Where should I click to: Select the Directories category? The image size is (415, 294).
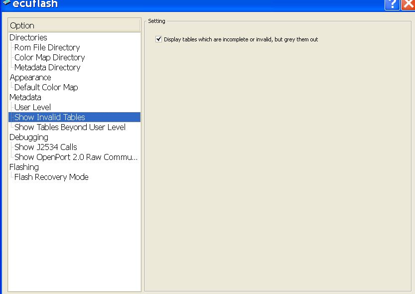point(28,37)
